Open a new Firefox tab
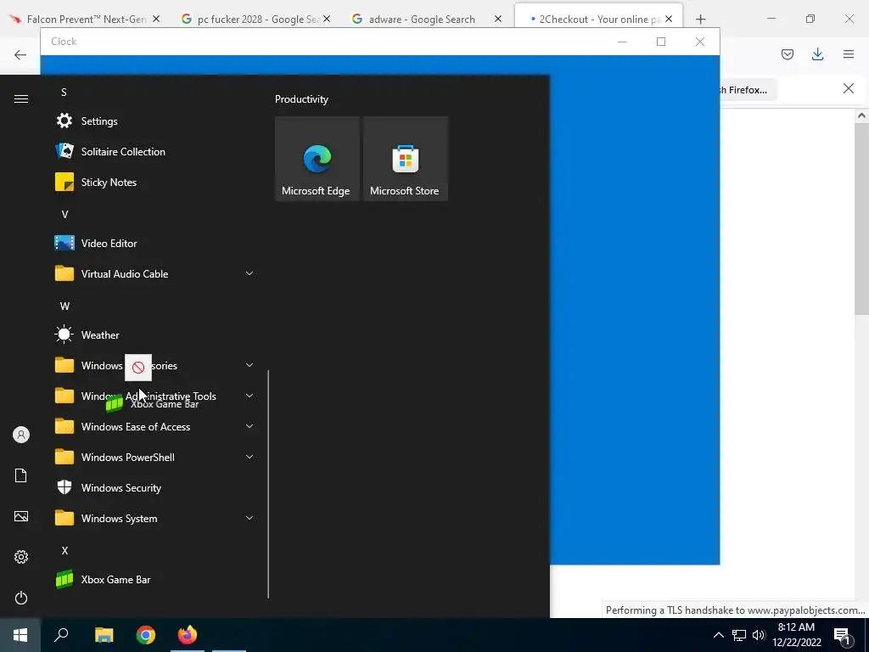 pos(700,20)
